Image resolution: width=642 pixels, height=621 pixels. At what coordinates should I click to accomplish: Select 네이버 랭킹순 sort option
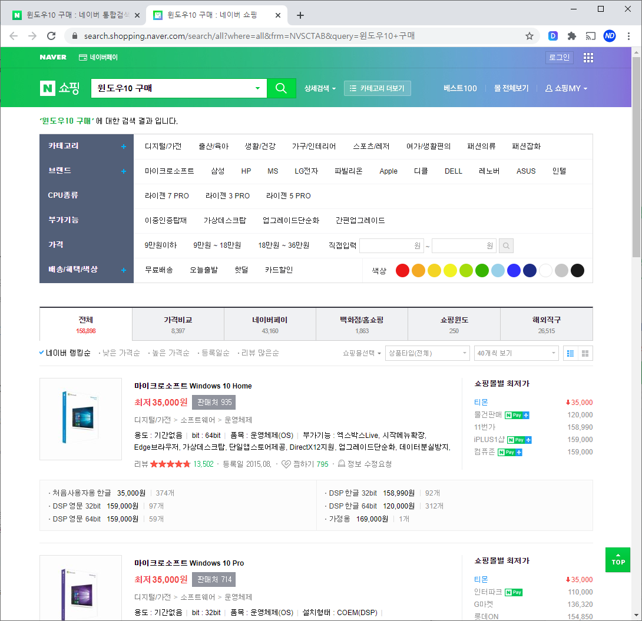tap(65, 353)
